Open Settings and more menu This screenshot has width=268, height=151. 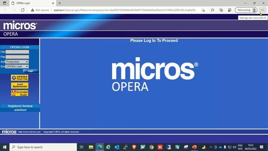pos(263,10)
